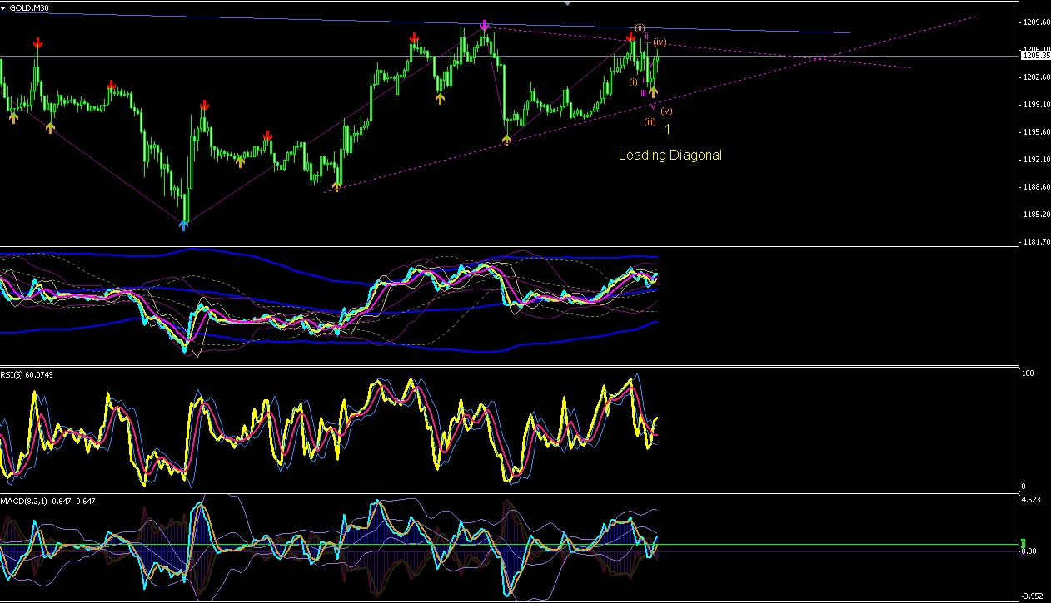1051x603 pixels.
Task: Click the RSI(5) 60.0749 indicator label
Action: point(27,374)
